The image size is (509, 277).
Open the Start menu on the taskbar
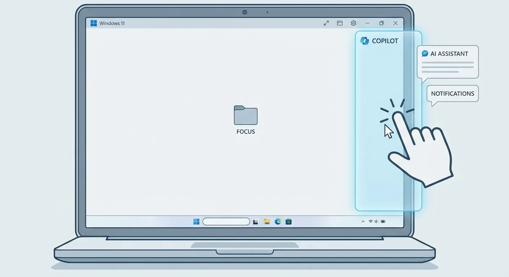pos(196,221)
